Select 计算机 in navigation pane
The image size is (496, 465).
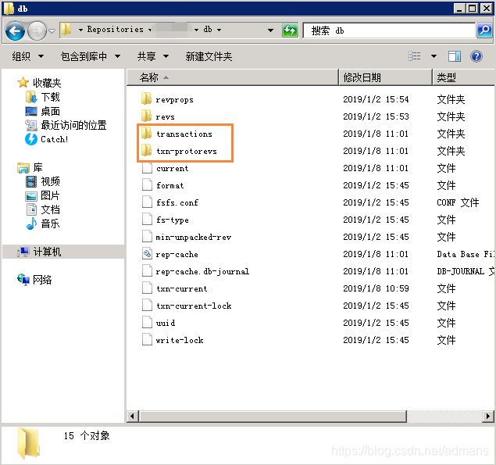coord(47,252)
